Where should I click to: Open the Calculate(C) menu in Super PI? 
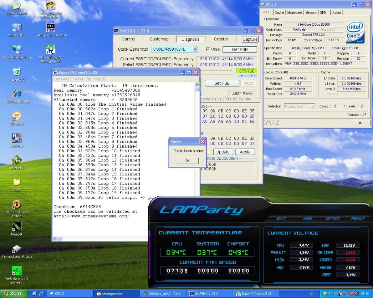[x=63, y=79]
